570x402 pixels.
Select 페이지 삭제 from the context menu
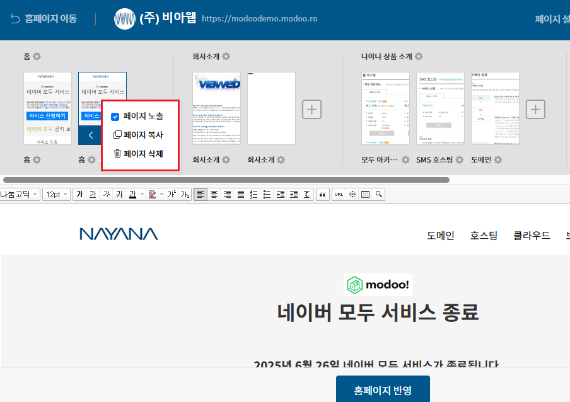point(139,154)
